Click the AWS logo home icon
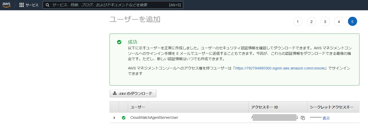 coord(6,5)
